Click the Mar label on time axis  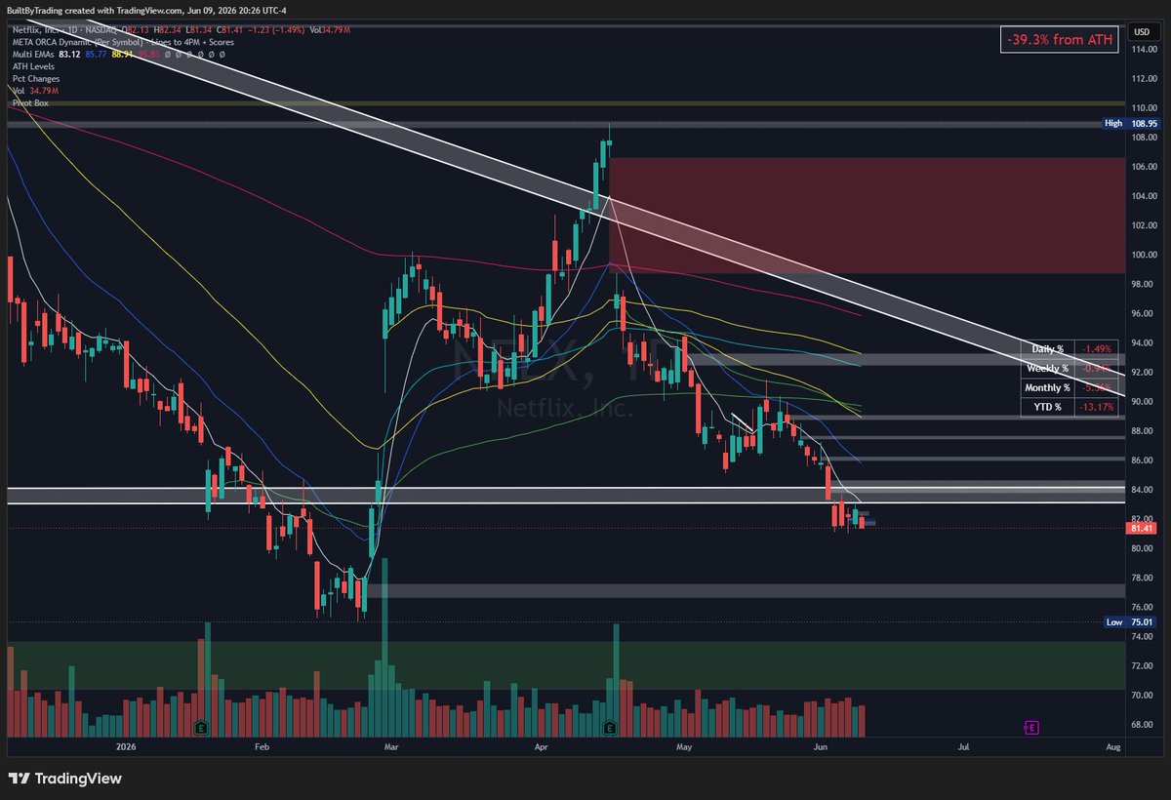392,746
